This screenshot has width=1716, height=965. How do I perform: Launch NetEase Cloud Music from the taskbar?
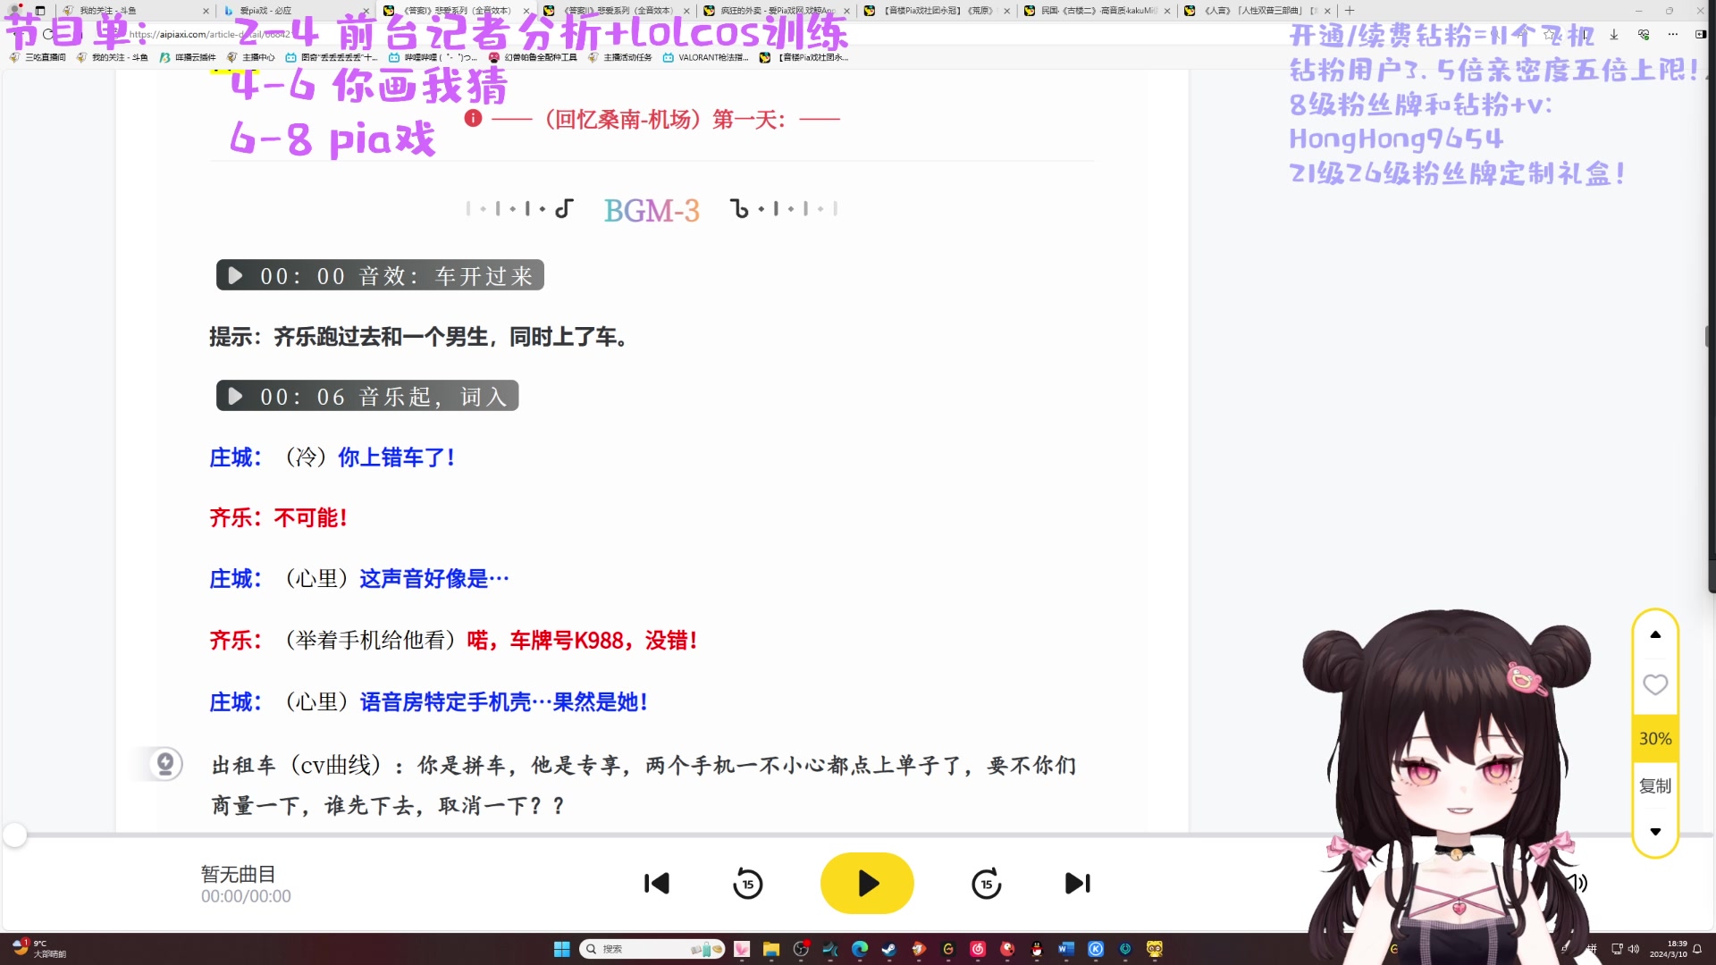coord(977,949)
